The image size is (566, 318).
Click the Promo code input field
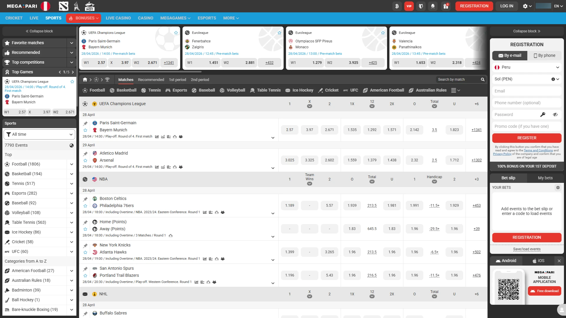tap(527, 126)
